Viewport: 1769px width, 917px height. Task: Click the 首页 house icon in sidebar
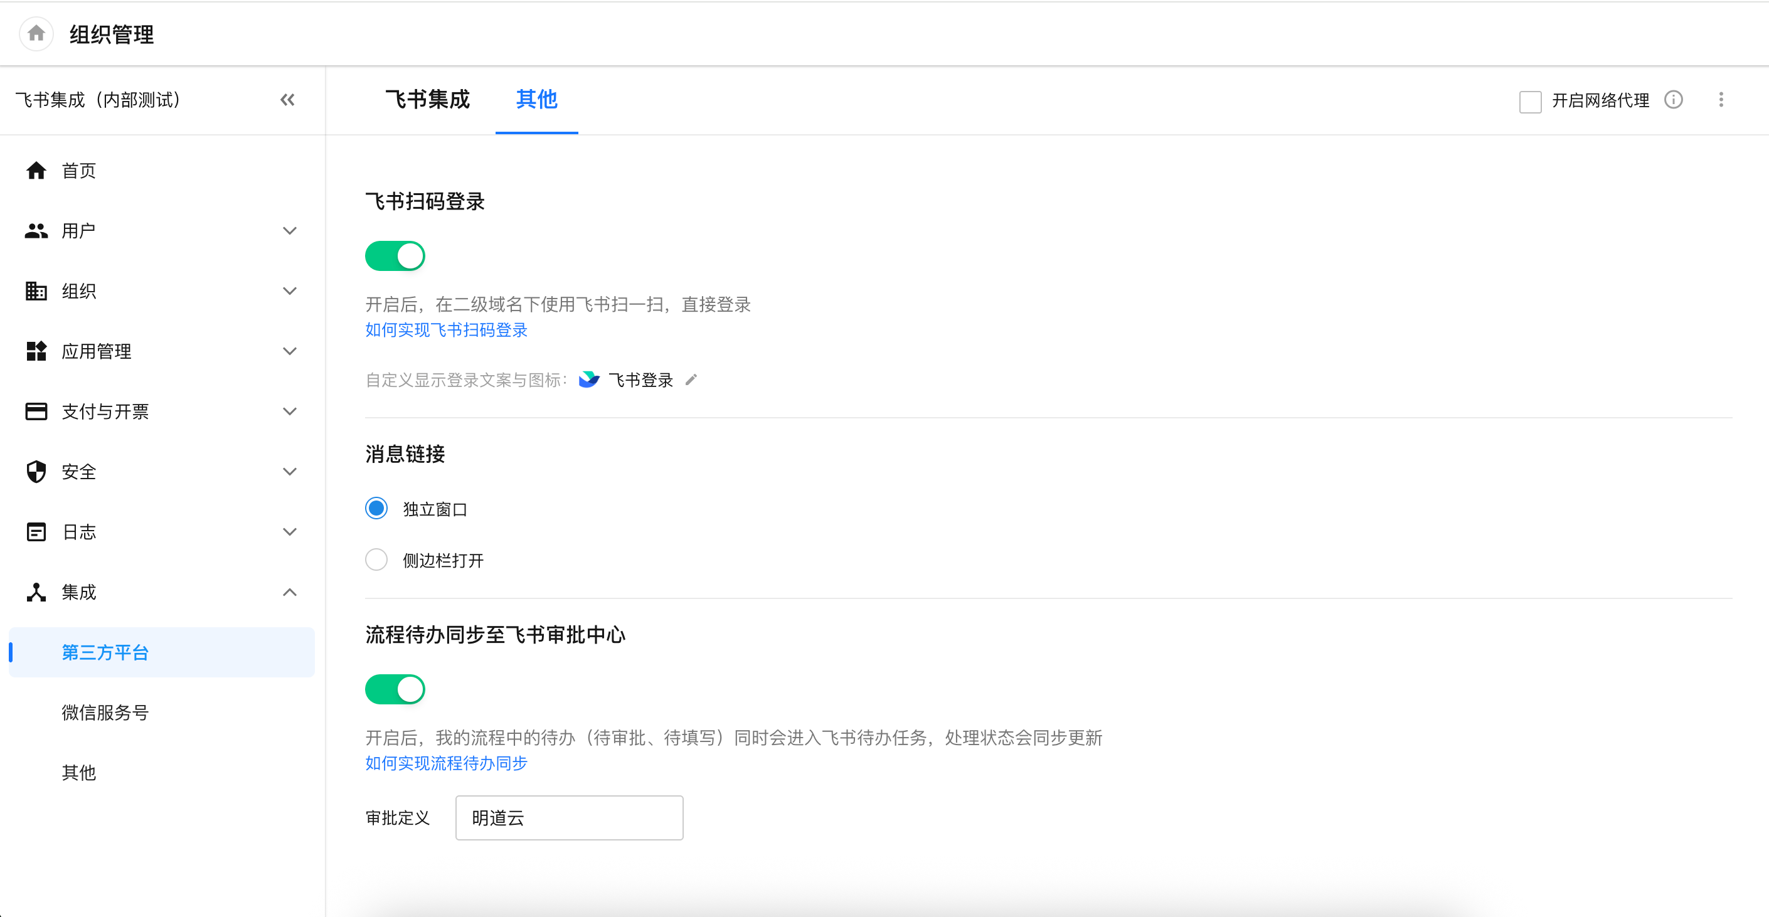pyautogui.click(x=36, y=171)
